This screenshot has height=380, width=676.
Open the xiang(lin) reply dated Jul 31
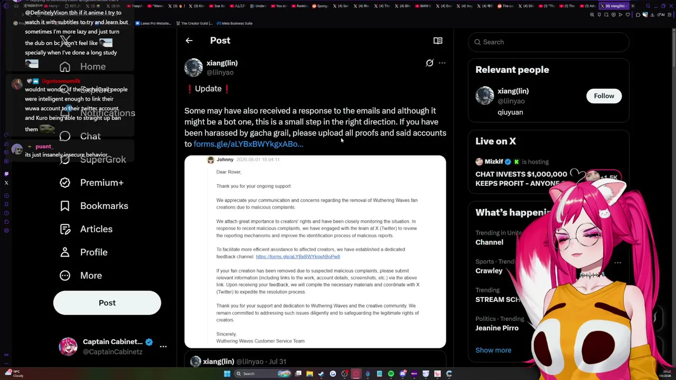tap(315, 362)
